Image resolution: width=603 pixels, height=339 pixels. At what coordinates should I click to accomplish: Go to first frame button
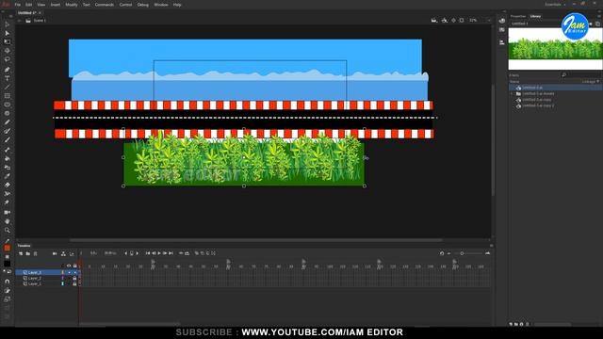(148, 253)
